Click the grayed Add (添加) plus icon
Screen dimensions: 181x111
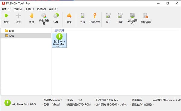18,16
